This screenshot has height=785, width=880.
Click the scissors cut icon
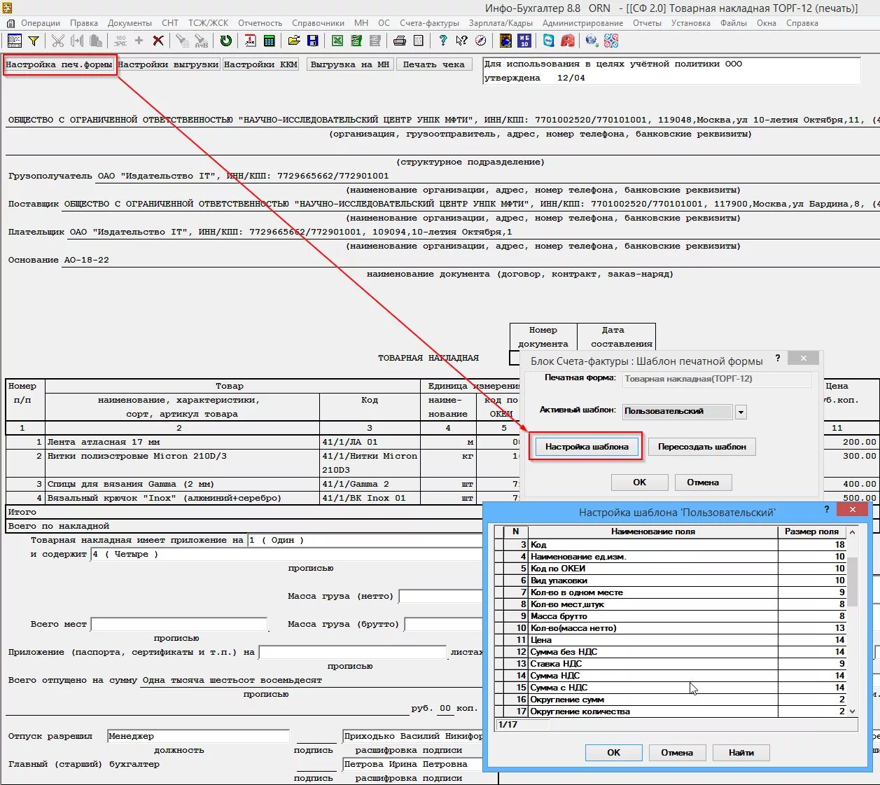[58, 41]
